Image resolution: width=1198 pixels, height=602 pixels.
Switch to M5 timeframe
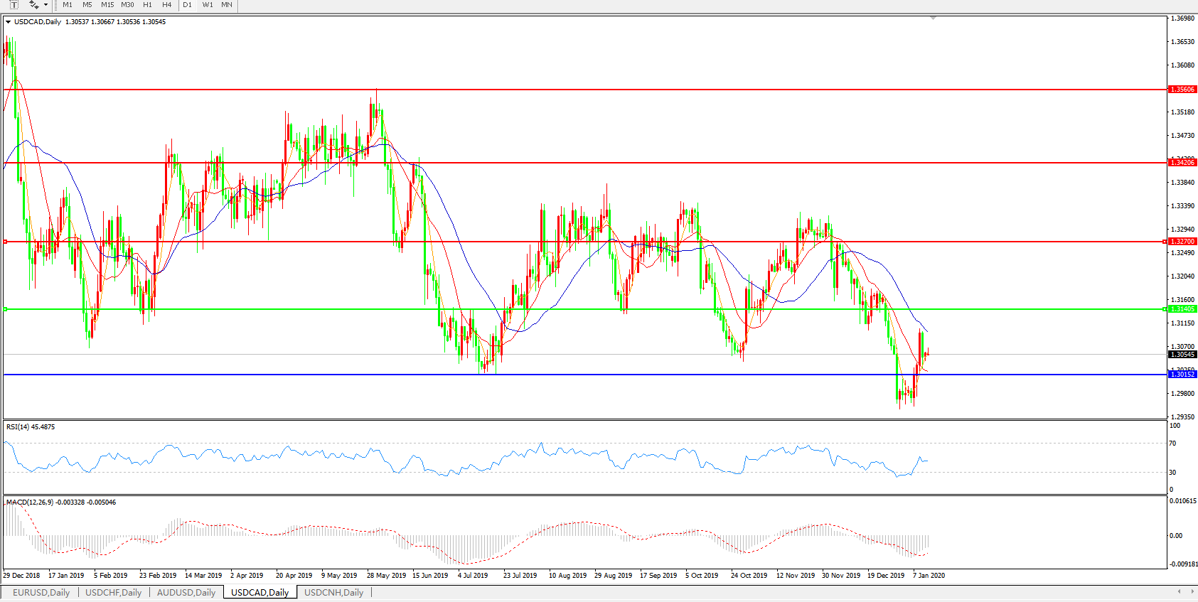(87, 5)
